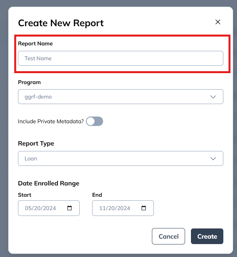Open the Program dropdown showing ggrf-demo

click(121, 97)
